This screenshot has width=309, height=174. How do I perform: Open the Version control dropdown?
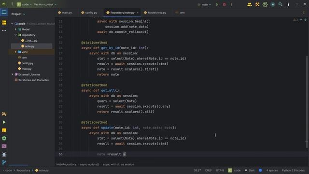[45, 4]
